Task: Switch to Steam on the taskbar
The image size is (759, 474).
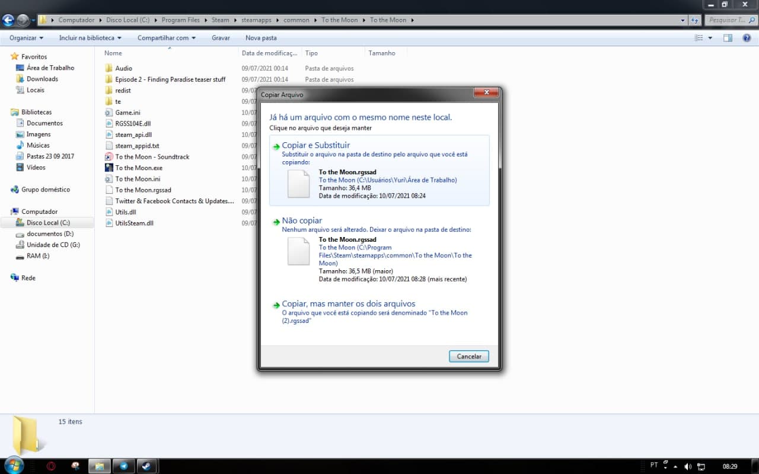Action: pos(145,466)
